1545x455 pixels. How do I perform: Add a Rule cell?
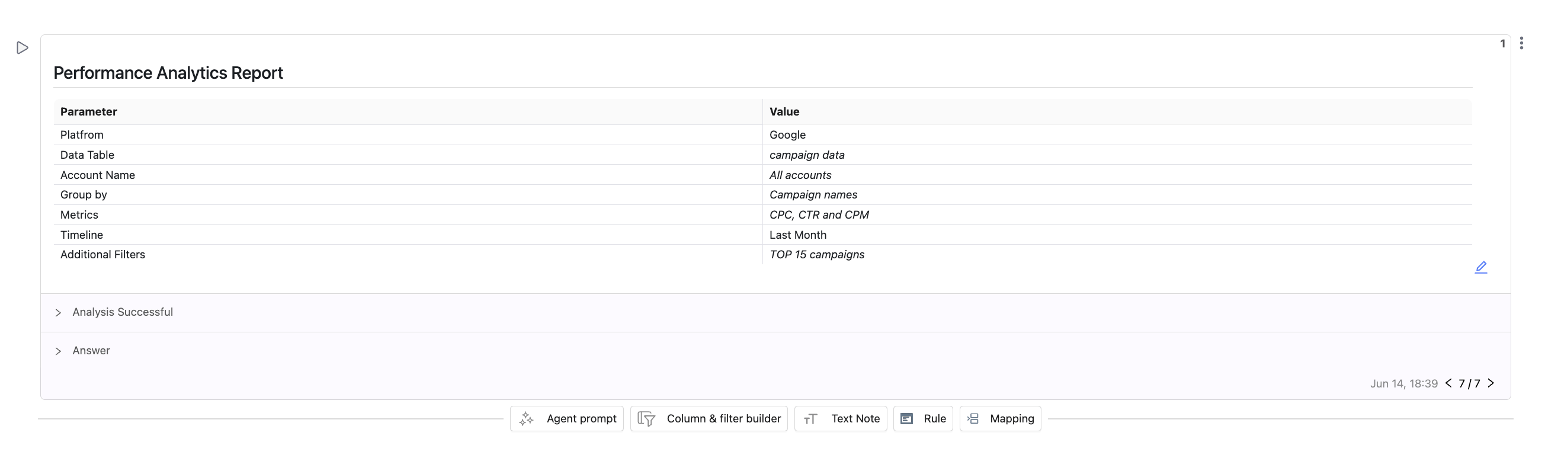[923, 418]
